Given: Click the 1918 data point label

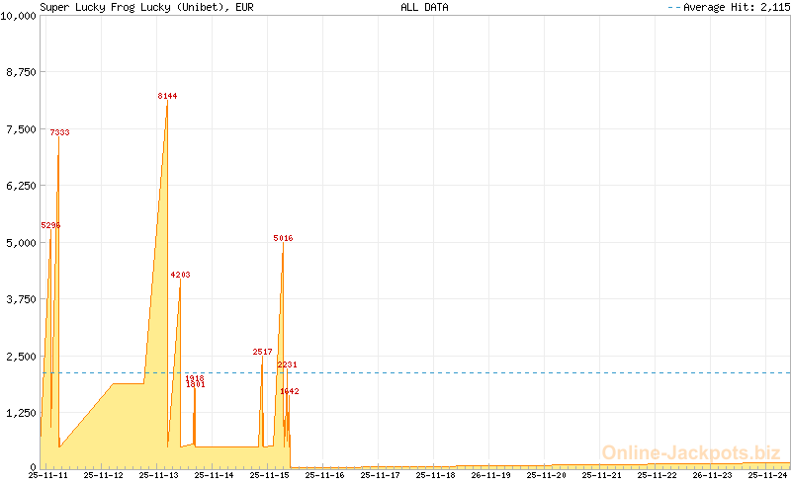Looking at the screenshot, I should [x=195, y=377].
